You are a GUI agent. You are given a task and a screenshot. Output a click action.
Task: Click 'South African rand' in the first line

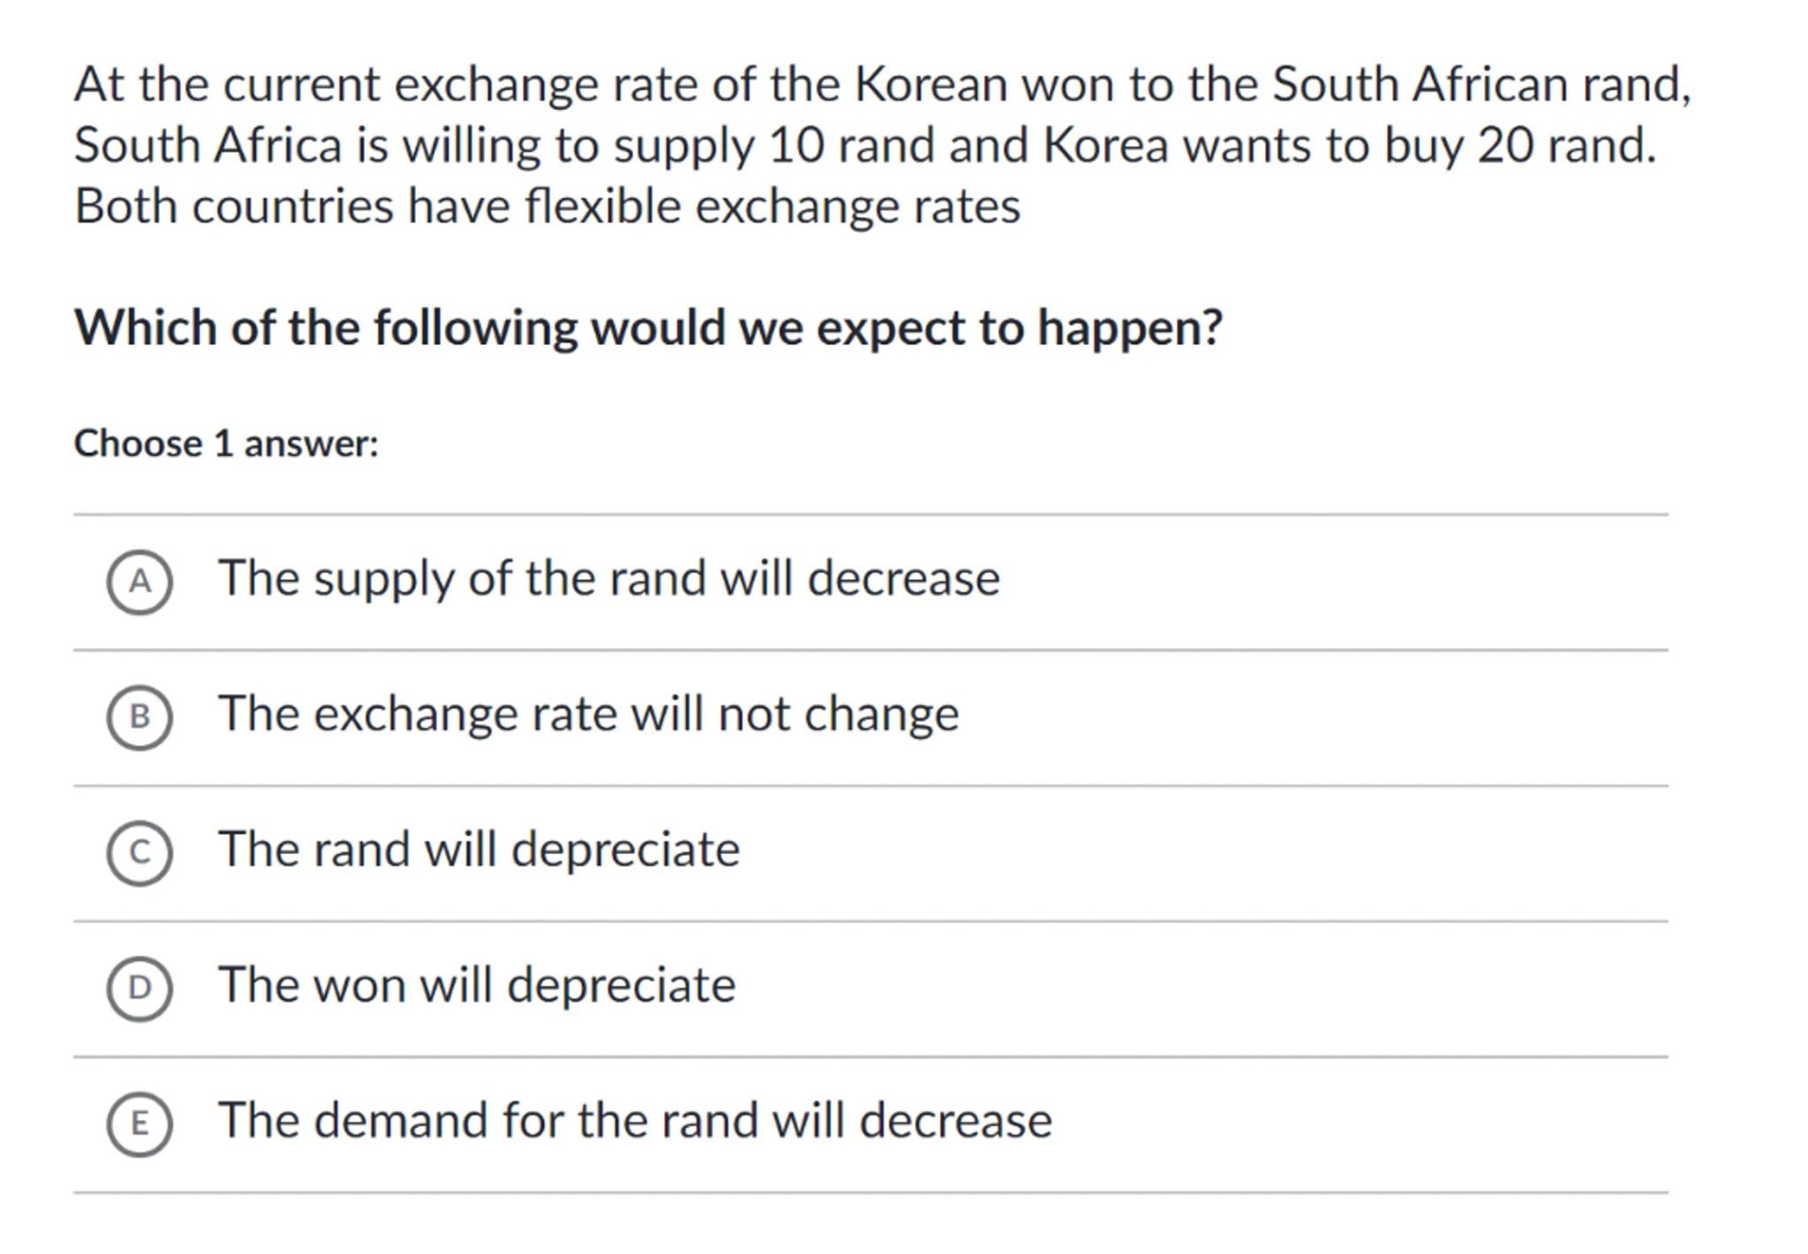(1480, 85)
